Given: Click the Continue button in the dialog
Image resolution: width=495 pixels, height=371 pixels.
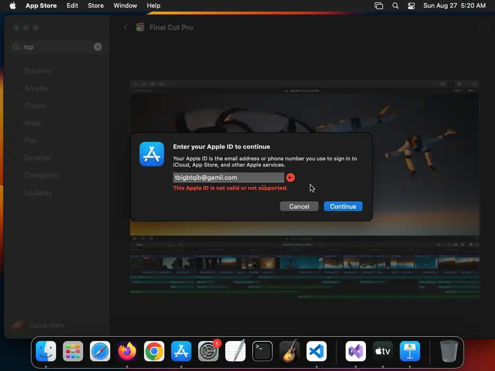Looking at the screenshot, I should pos(343,206).
